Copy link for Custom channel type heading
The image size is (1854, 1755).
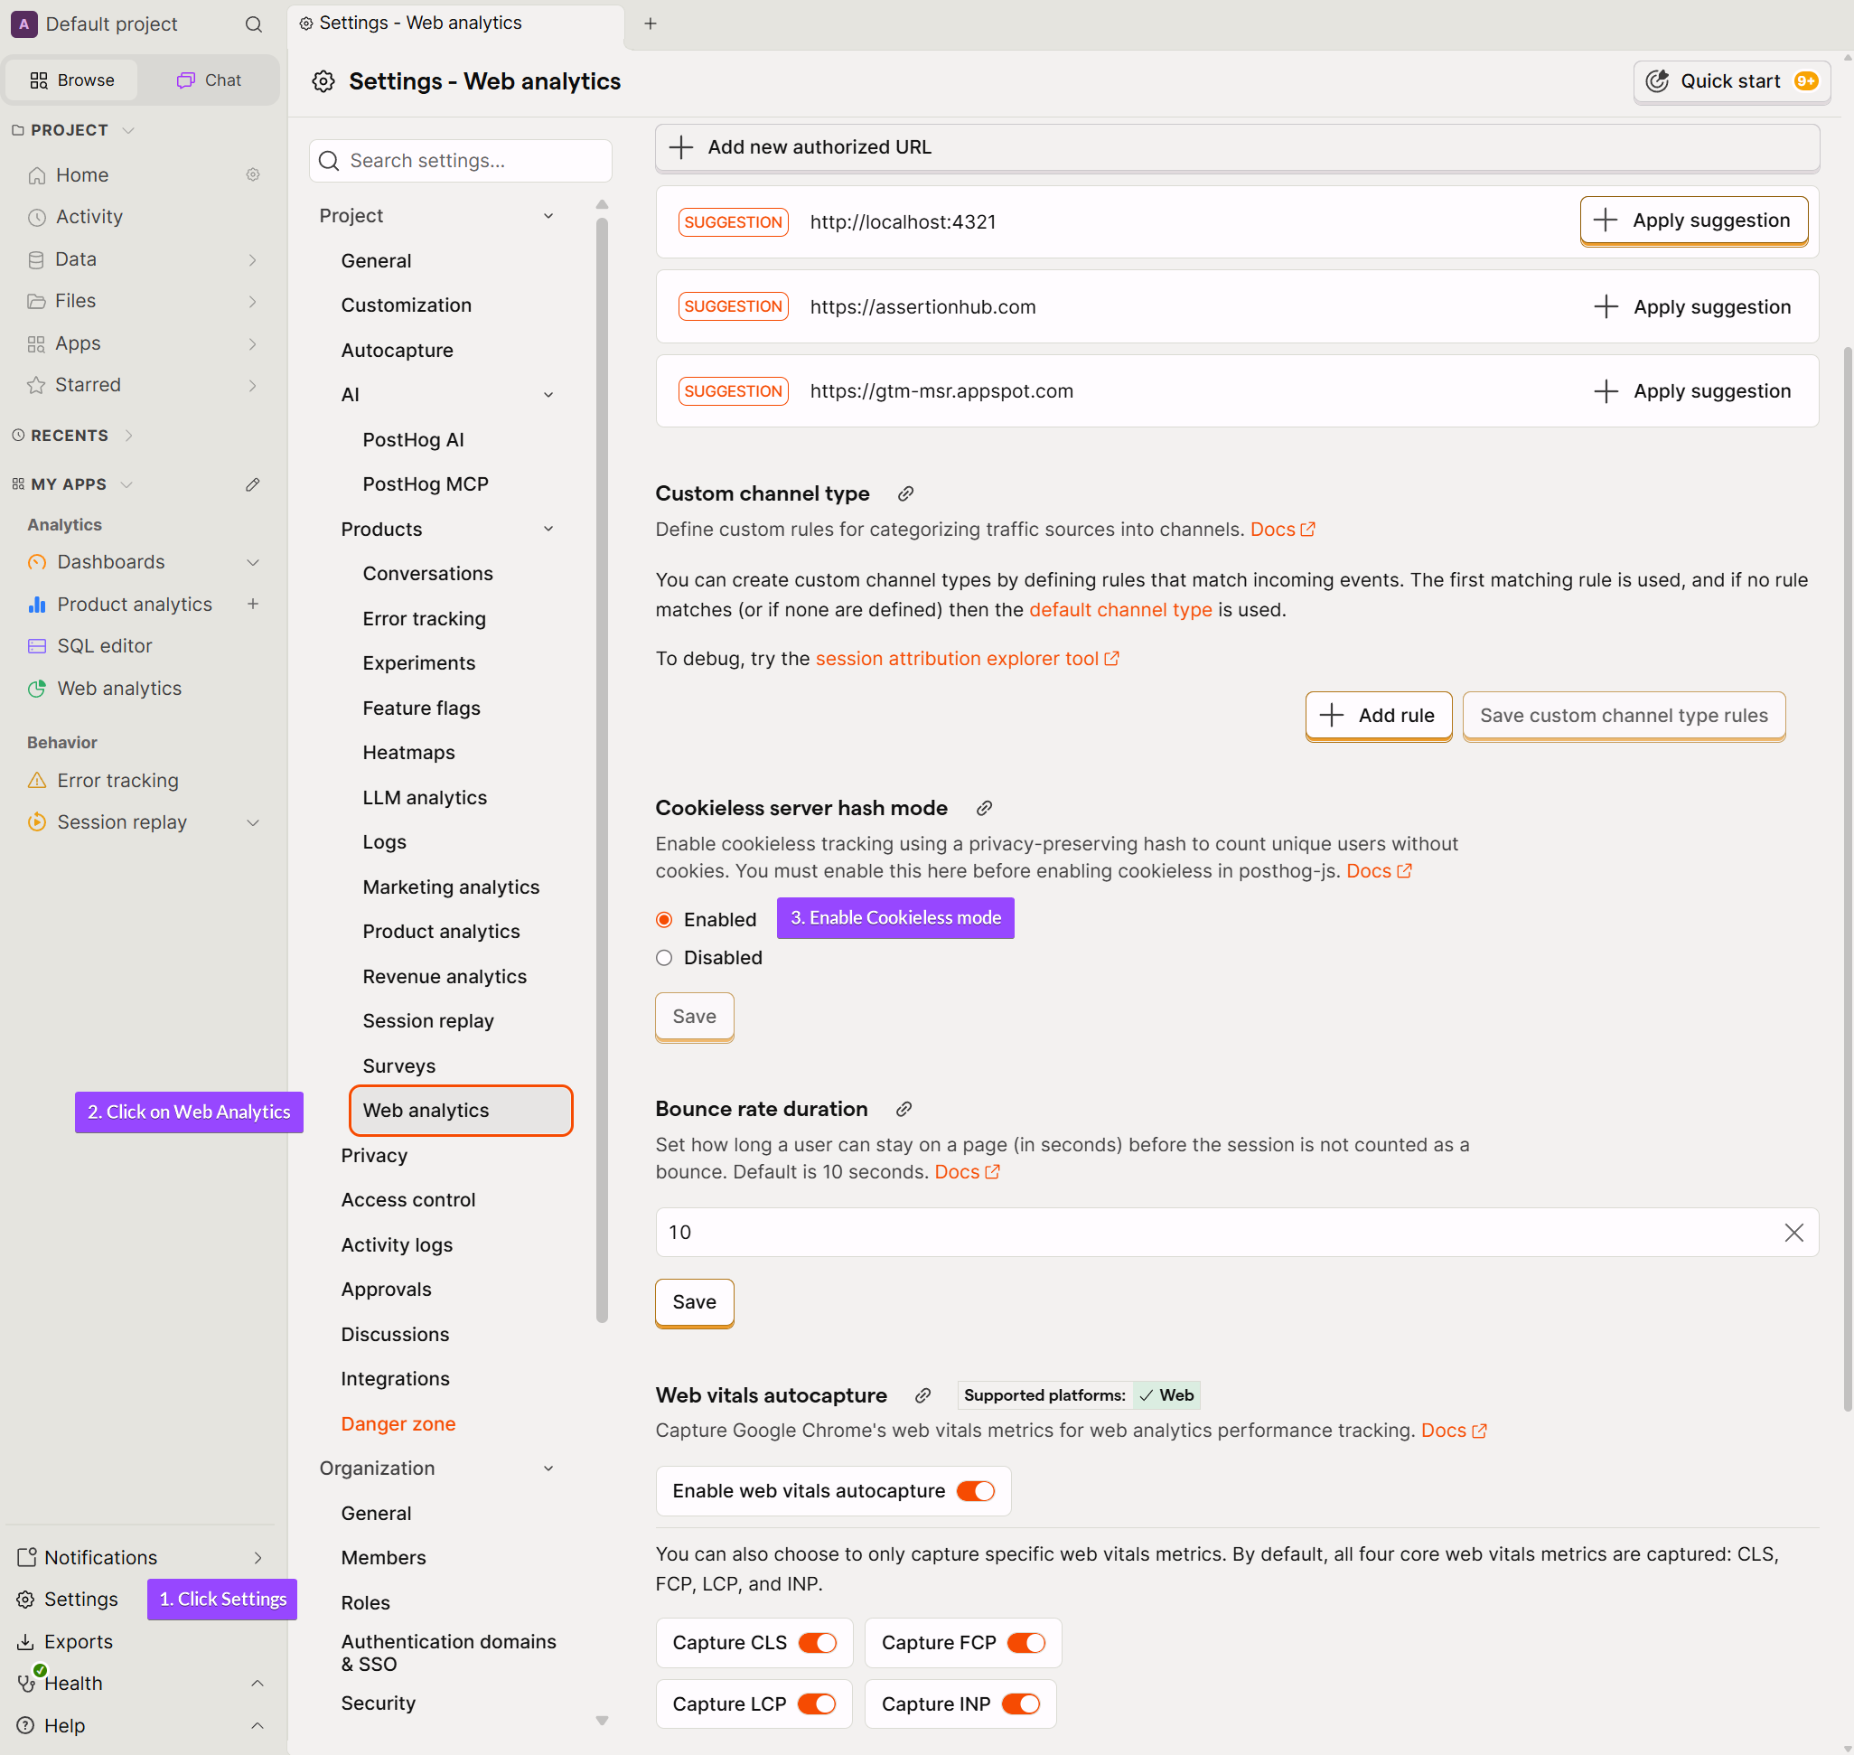904,493
